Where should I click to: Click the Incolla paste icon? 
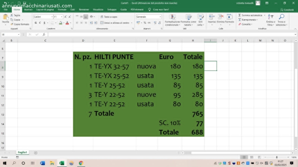pyautogui.click(x=6, y=17)
